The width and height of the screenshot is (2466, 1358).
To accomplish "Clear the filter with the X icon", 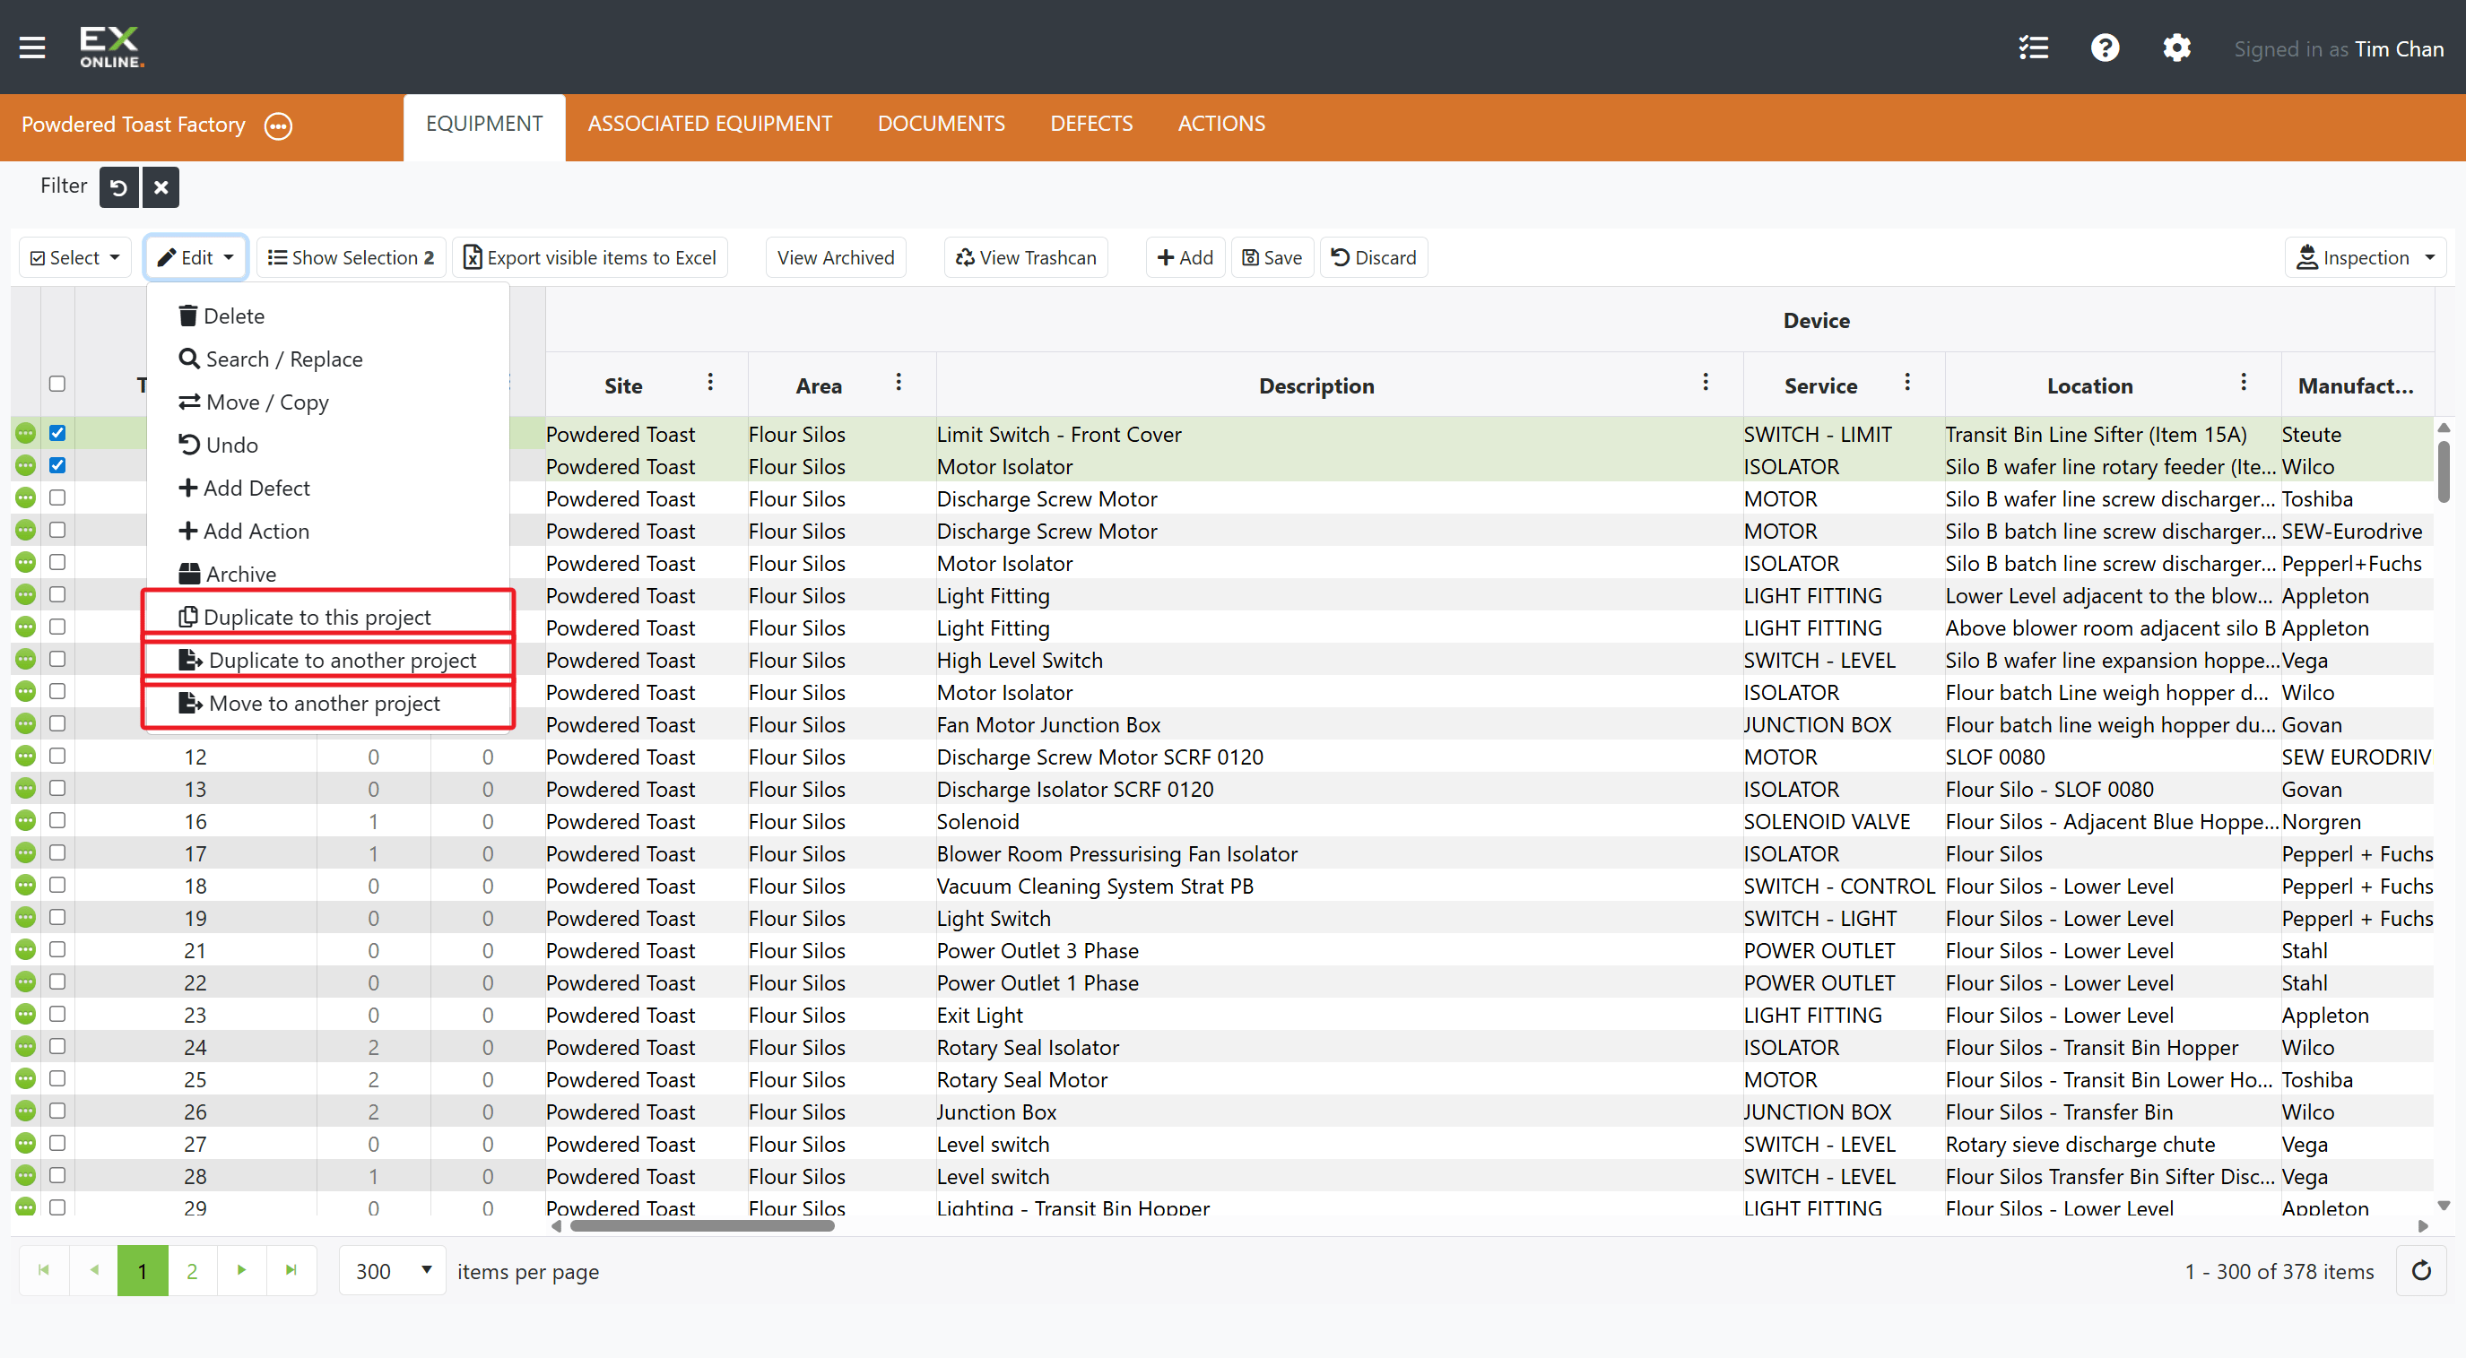I will point(161,186).
